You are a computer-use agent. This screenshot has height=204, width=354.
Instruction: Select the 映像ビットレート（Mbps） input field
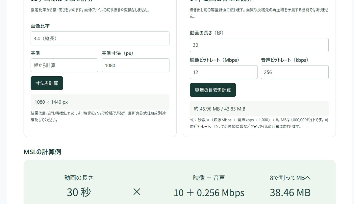[224, 72]
